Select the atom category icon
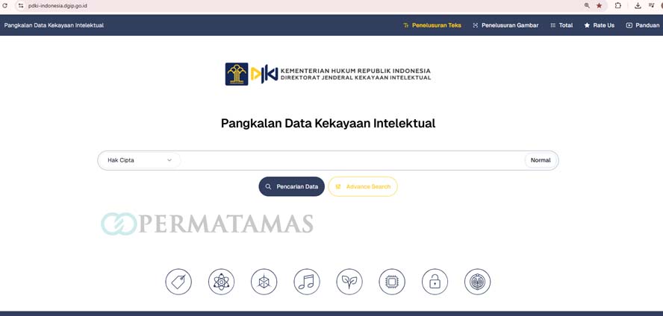The height and width of the screenshot is (316, 663). click(x=221, y=282)
